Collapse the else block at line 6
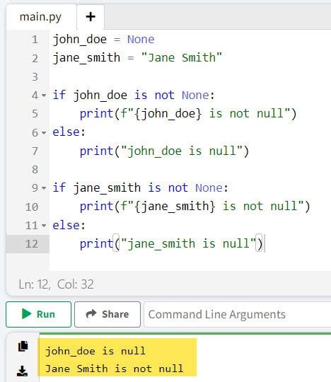 coord(44,133)
